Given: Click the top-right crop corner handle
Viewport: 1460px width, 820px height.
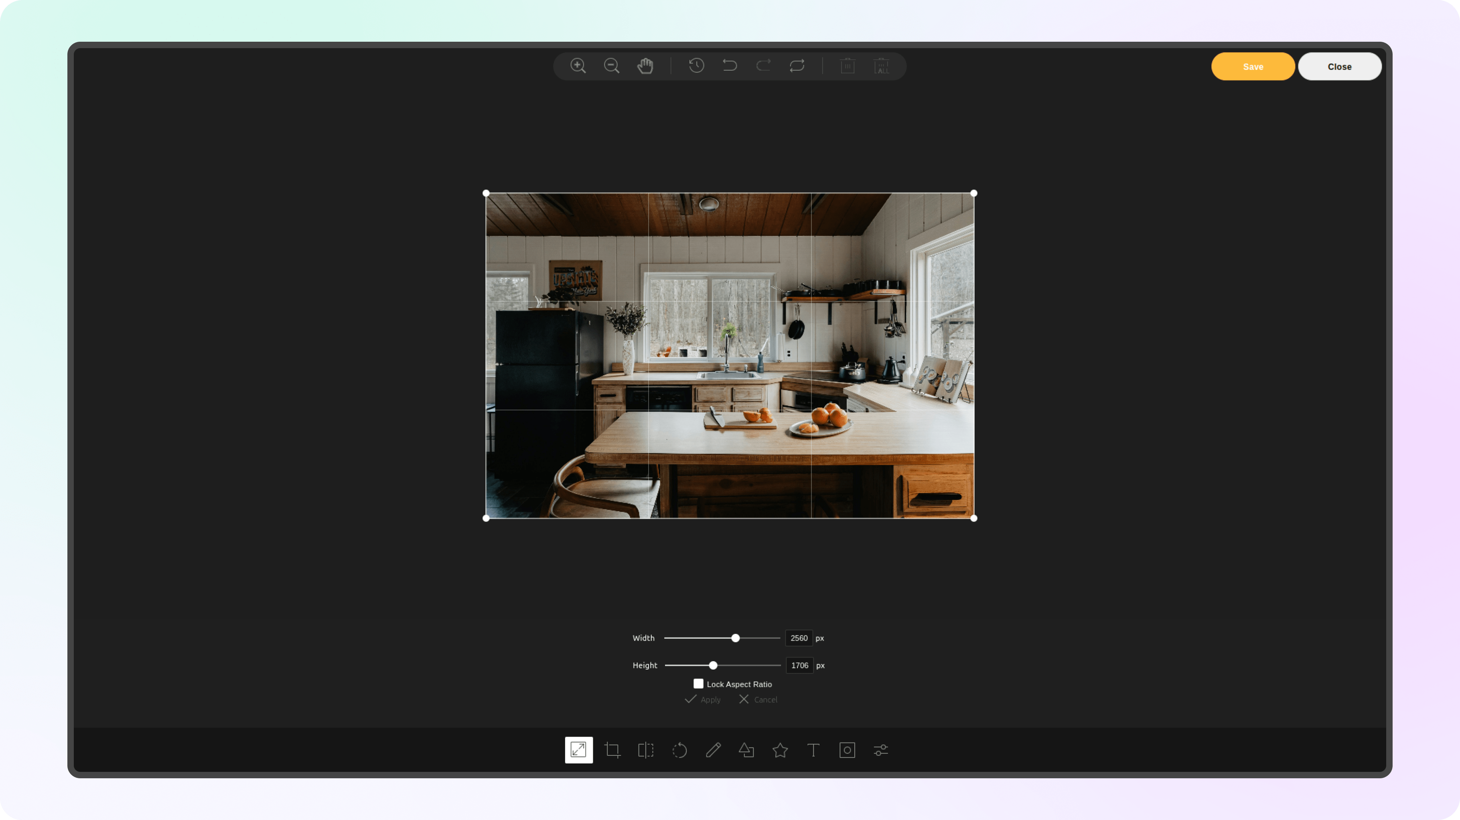Looking at the screenshot, I should (x=974, y=193).
